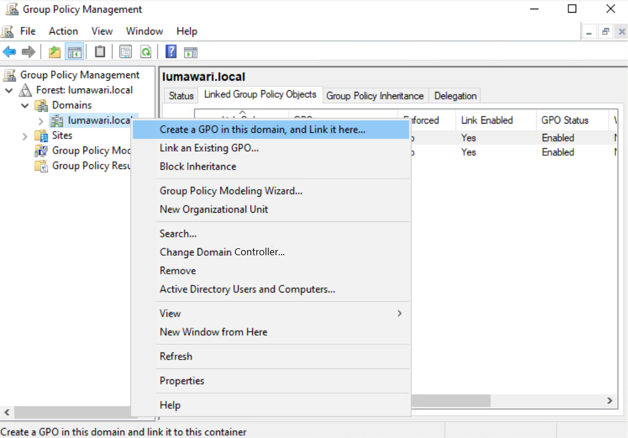Click the Group Policy Management root icon
The image size is (628, 438).
tap(10, 75)
